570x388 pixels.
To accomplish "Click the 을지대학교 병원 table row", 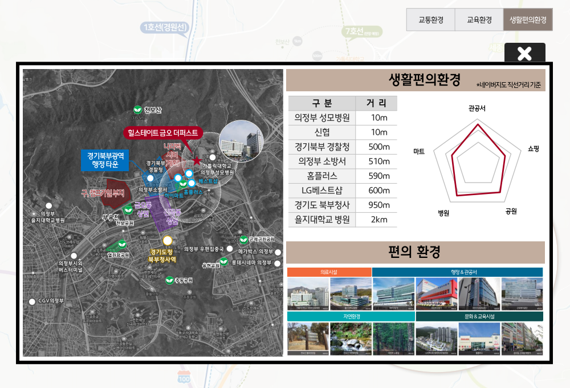I will [x=343, y=220].
